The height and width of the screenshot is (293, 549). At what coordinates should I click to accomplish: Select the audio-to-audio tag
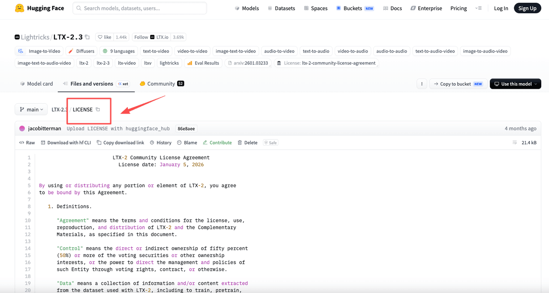tap(392, 51)
